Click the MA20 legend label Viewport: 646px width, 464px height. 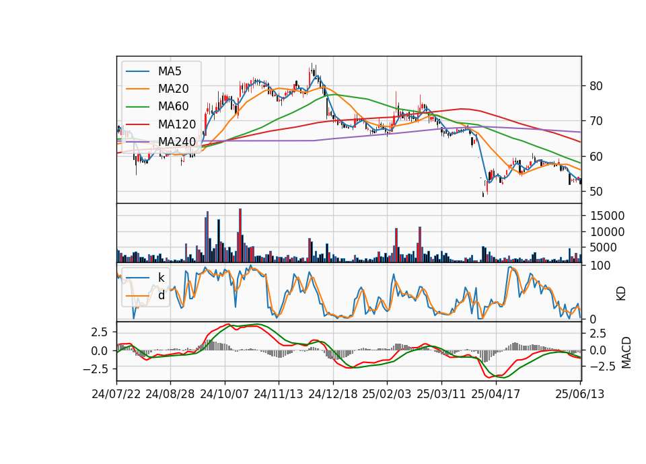(x=173, y=89)
